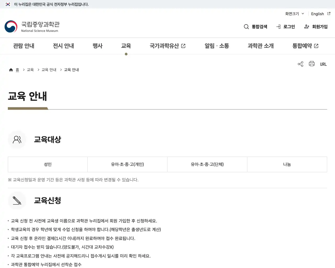Copy the page address via the URL icon
Image resolution: width=335 pixels, height=268 pixels.
323,64
